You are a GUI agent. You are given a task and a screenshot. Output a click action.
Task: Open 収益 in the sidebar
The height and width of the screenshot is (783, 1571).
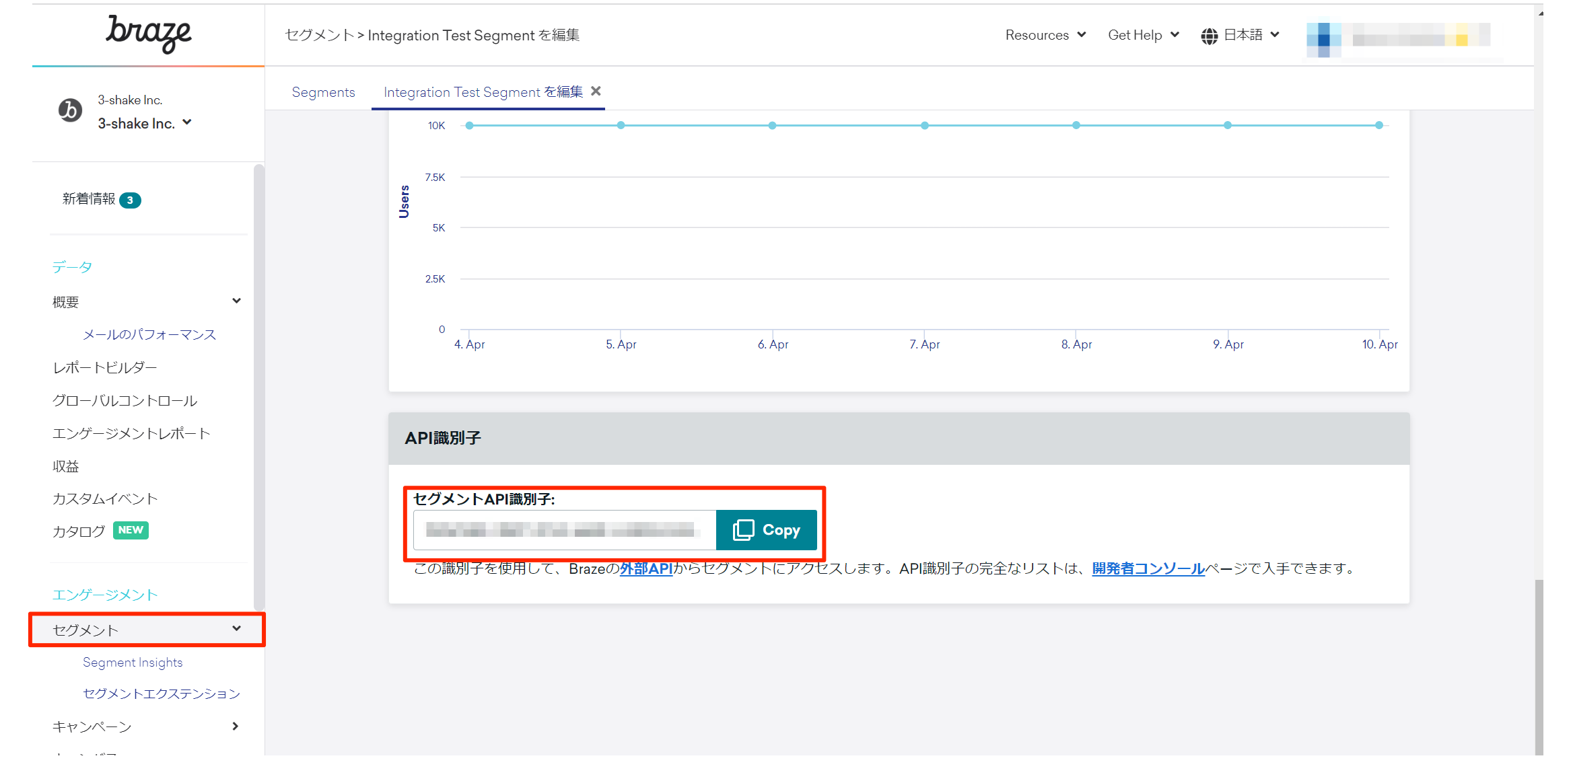click(66, 466)
